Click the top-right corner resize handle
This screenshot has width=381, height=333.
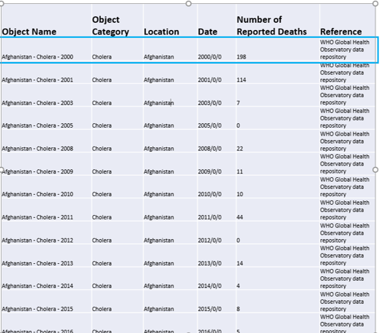point(375,3)
